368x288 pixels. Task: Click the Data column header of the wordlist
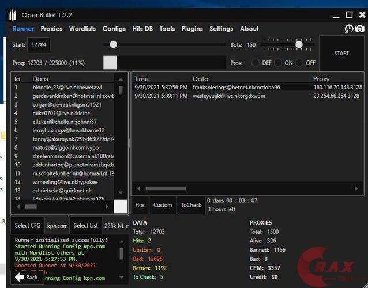40,79
